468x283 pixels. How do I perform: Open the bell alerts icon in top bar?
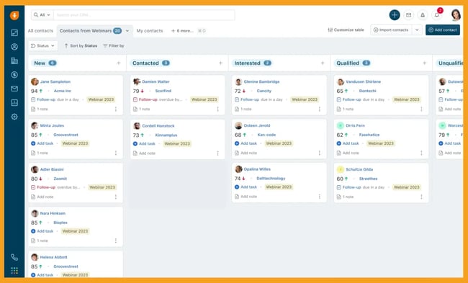click(x=423, y=15)
